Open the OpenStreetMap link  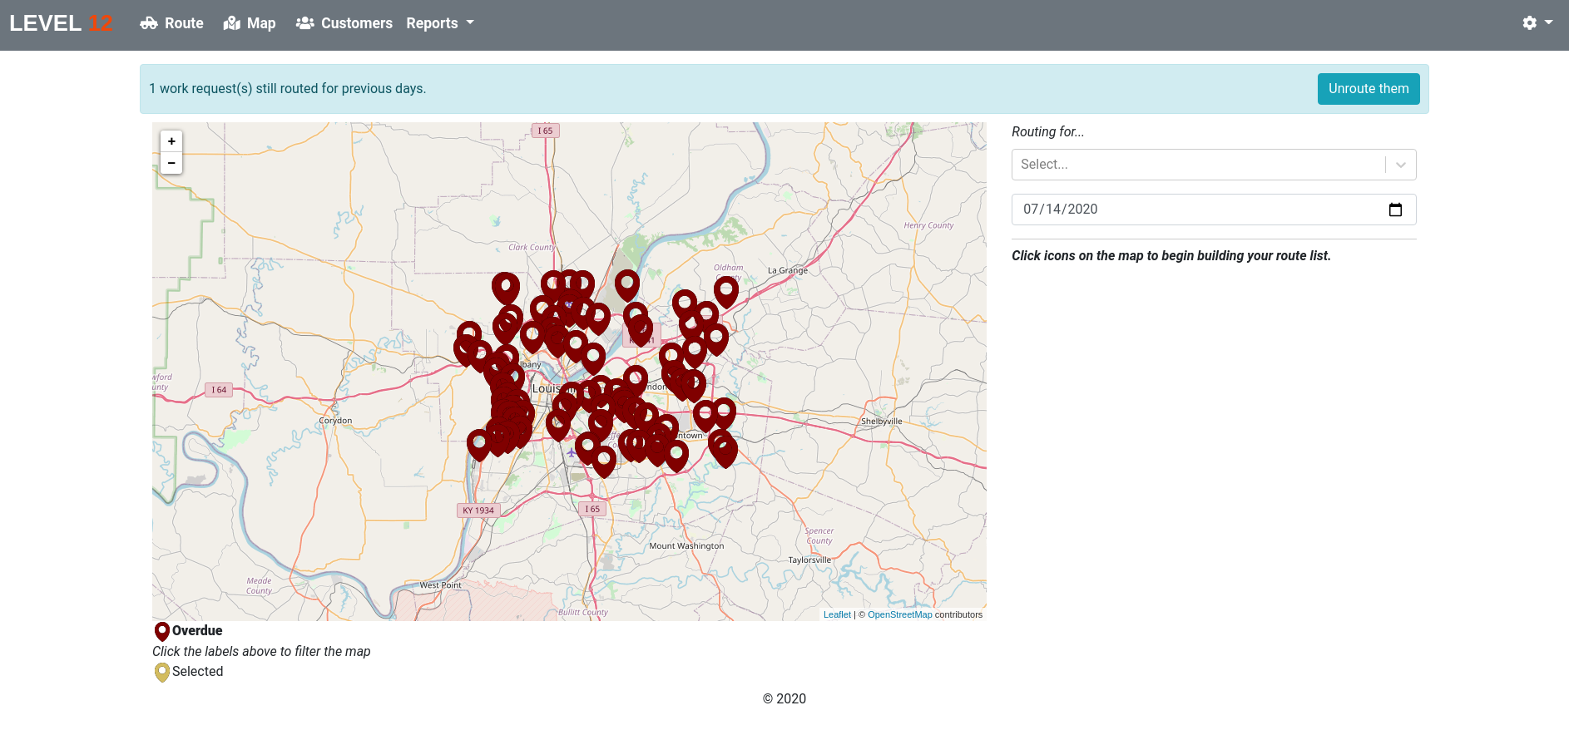pyautogui.click(x=899, y=615)
